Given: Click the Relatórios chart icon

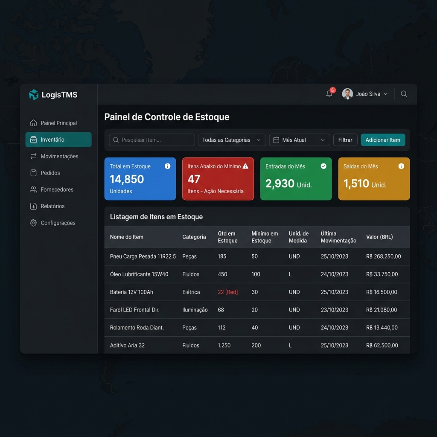Looking at the screenshot, I should (33, 206).
